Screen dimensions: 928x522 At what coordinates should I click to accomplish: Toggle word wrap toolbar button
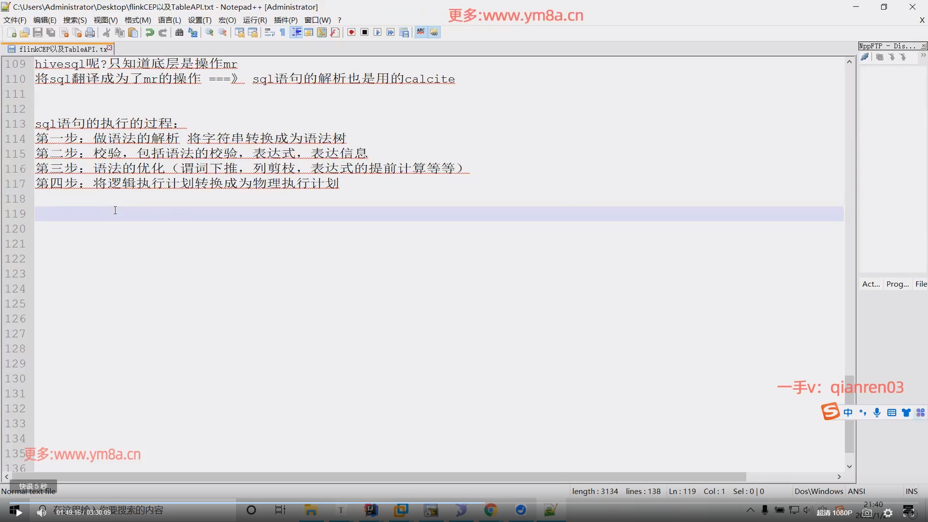pos(270,32)
